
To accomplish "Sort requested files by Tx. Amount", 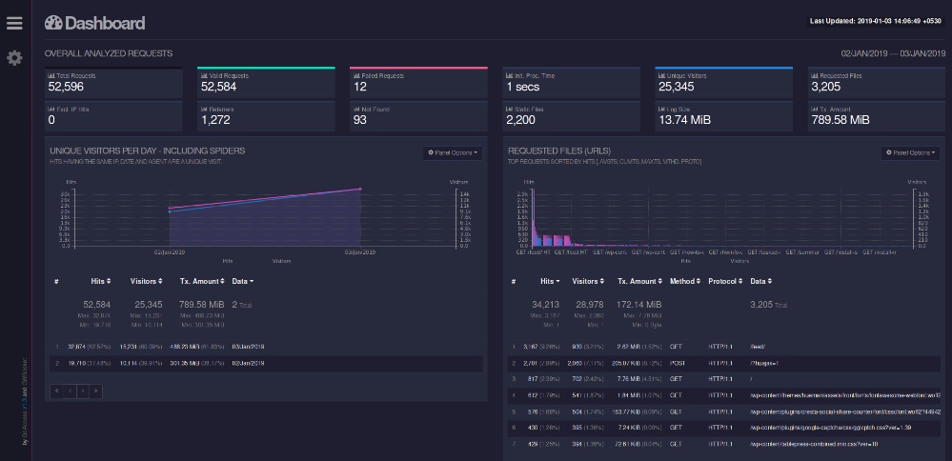I will pos(639,282).
